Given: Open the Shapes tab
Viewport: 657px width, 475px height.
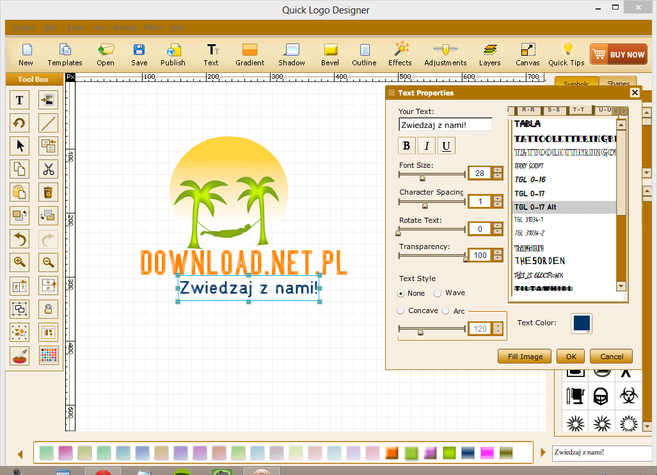Looking at the screenshot, I should click(617, 83).
